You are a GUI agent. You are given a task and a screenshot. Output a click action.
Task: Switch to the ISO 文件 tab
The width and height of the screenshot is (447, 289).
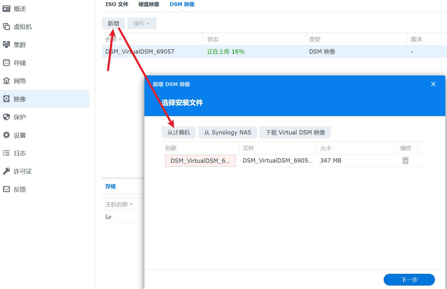click(x=117, y=4)
